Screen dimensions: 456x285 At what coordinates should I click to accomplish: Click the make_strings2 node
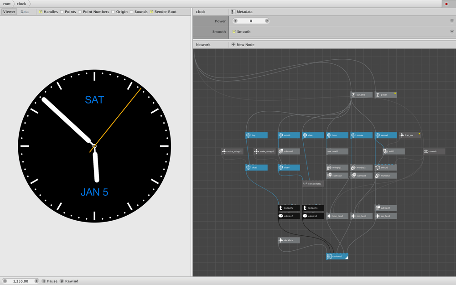pos(233,151)
